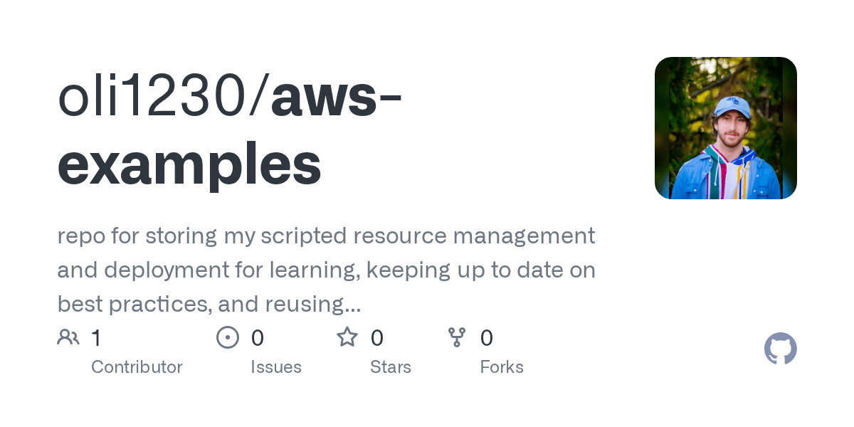The width and height of the screenshot is (854, 427).
Task: Click the description line starting with repo for storing
Action: pos(326,236)
